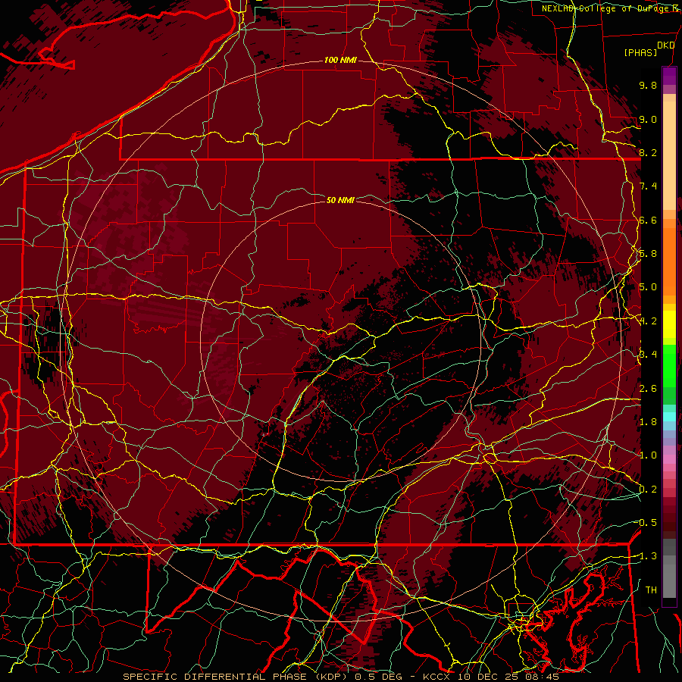Click the '50 NMI' range ring label
This screenshot has width=682, height=682.
tap(340, 200)
